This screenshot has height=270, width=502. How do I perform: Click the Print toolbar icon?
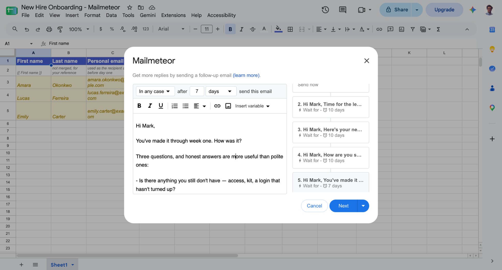tap(49, 29)
